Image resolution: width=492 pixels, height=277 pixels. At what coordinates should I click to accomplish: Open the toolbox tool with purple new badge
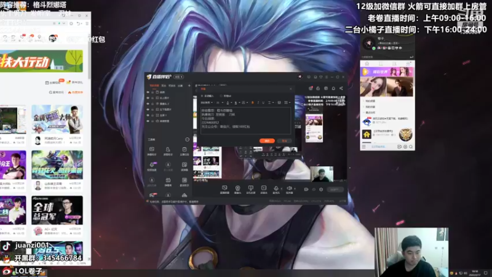pyautogui.click(x=152, y=166)
